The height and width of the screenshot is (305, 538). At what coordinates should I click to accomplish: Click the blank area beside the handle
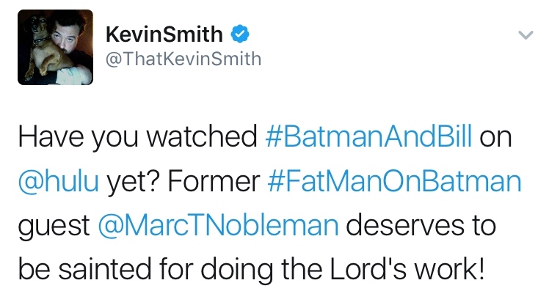pos(367,58)
